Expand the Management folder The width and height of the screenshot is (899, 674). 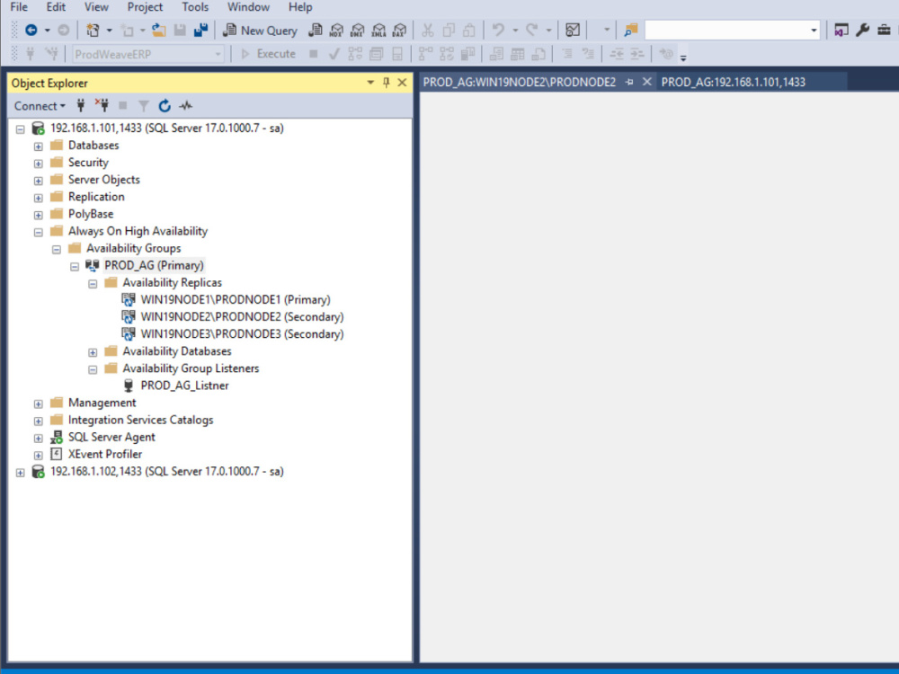(38, 404)
